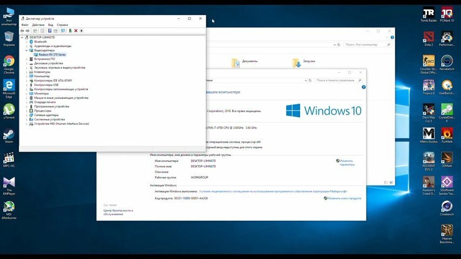Expand the Bluetooth category

coord(26,42)
